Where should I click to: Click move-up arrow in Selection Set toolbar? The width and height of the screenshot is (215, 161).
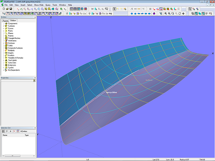click(7, 131)
